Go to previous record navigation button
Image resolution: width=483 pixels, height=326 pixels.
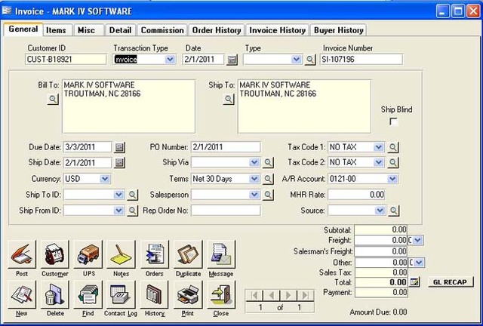(x=272, y=296)
